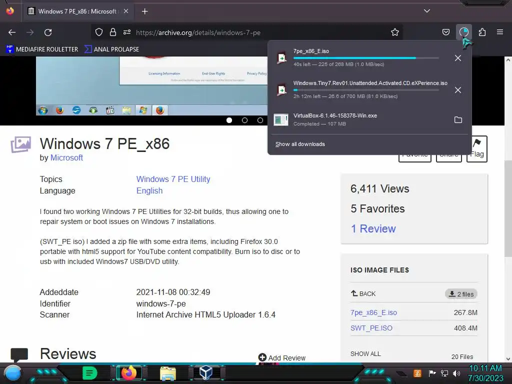Reload the current page
Image resolution: width=512 pixels, height=384 pixels.
[x=48, y=32]
